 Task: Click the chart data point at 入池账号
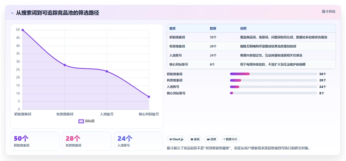click(107, 71)
